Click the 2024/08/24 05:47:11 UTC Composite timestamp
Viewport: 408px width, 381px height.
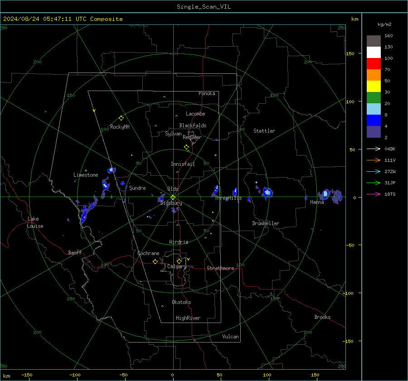pos(63,19)
